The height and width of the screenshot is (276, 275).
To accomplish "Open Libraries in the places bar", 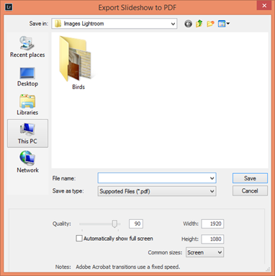I will click(x=27, y=105).
